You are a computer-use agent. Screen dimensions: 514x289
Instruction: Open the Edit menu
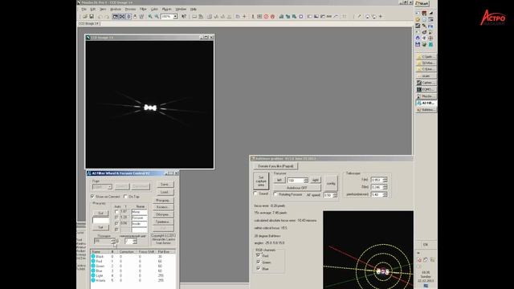click(93, 9)
